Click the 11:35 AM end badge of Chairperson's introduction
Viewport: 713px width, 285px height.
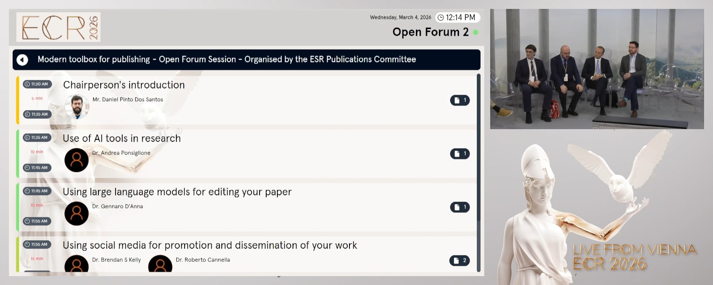[37, 114]
